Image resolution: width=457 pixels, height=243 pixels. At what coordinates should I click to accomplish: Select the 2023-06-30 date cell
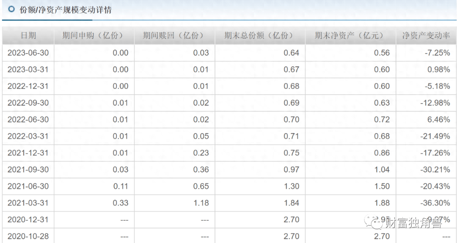point(28,53)
